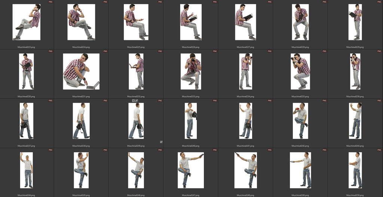Select the Muzchina0242.png thumbnail with red apple
The image size is (383, 197).
tap(300, 121)
